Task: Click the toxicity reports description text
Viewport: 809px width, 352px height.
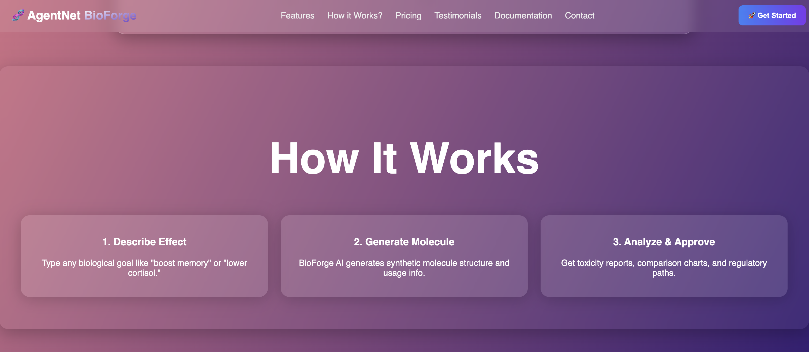Action: tap(664, 267)
